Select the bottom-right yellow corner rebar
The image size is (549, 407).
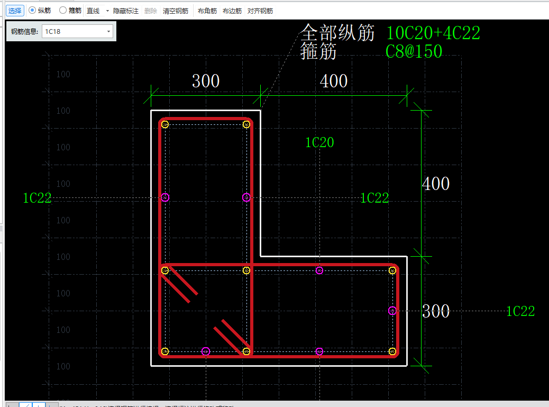coord(392,351)
